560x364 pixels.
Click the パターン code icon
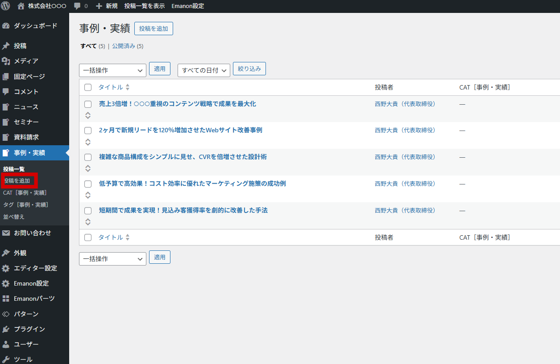[6, 314]
